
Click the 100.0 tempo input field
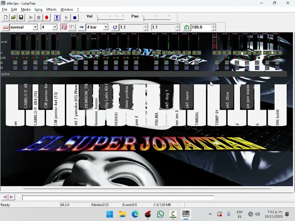click(201, 27)
